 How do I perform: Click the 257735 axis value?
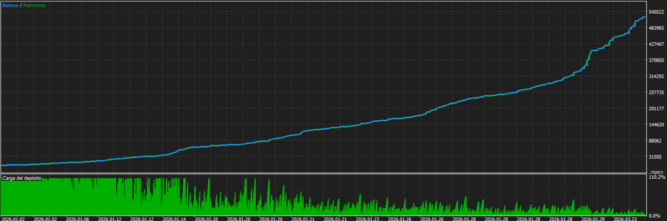click(657, 92)
